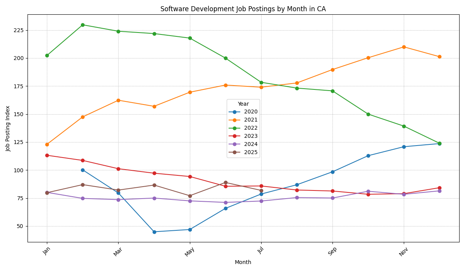Screen dimensions: 465x271
Task: Click the 2022 green legend marker
Action: (234, 128)
